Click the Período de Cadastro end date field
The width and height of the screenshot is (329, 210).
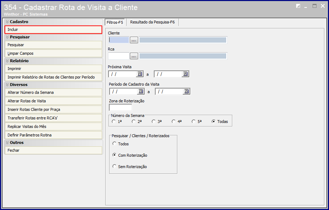[169, 92]
